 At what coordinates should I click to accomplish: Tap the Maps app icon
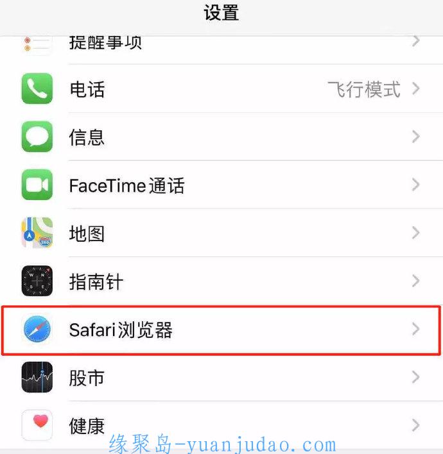click(x=37, y=233)
